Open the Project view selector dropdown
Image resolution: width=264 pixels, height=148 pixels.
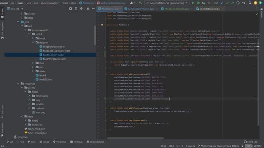click(x=15, y=9)
